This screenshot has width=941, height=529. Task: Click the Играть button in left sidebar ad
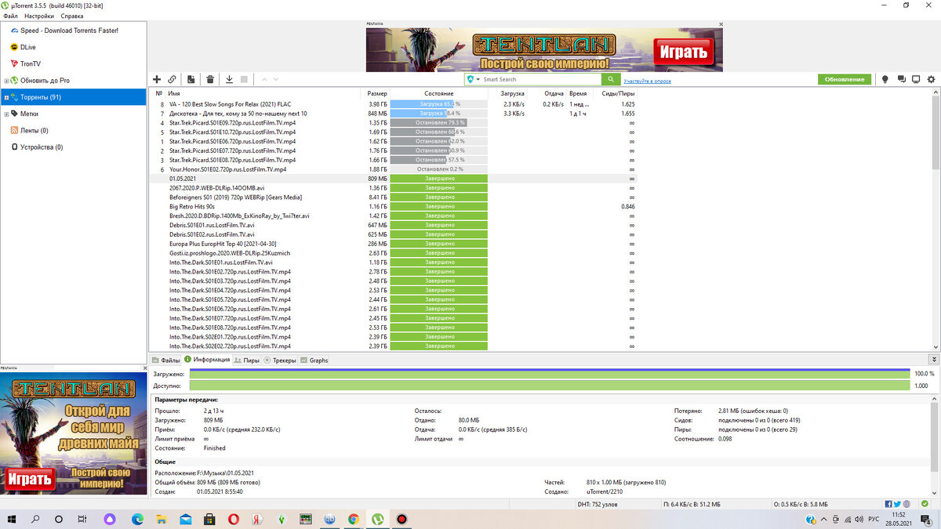point(30,478)
